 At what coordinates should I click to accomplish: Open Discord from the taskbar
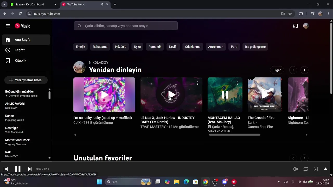pyautogui.click(x=225, y=182)
